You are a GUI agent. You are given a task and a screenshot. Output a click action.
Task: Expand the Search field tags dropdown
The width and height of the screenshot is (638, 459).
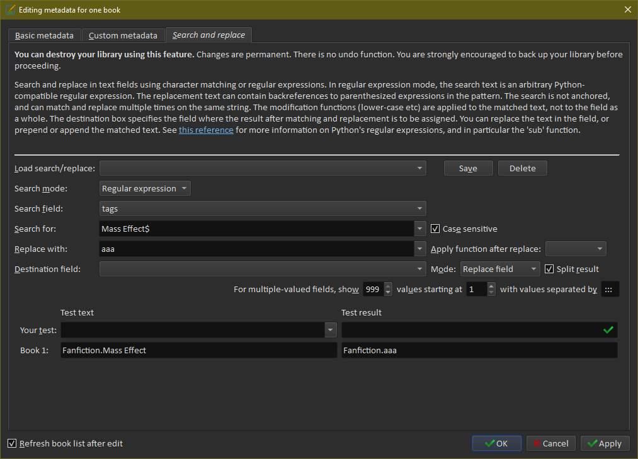click(x=263, y=208)
